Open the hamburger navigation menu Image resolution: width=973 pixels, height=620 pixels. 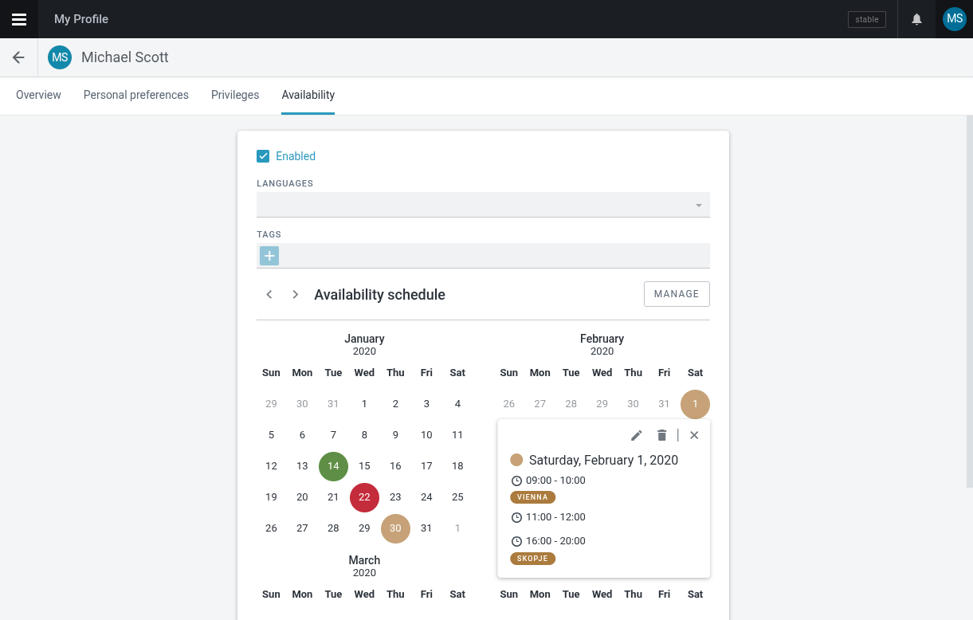click(x=19, y=19)
